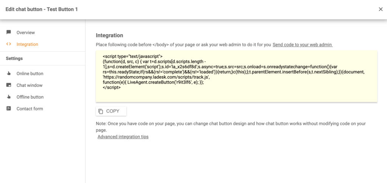Screen dimensions: 387x183
Task: Switch to Offline button settings
Action: click(x=30, y=97)
